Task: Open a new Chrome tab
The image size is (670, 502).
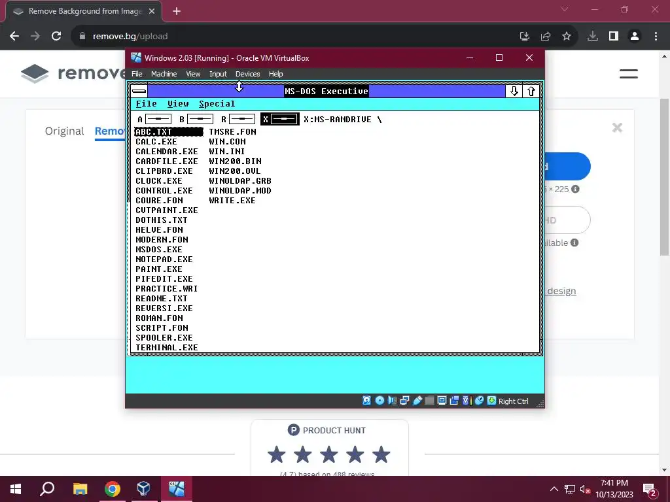Action: [177, 12]
